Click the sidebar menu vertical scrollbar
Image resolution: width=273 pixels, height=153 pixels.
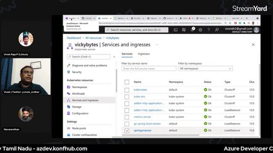point(116,81)
